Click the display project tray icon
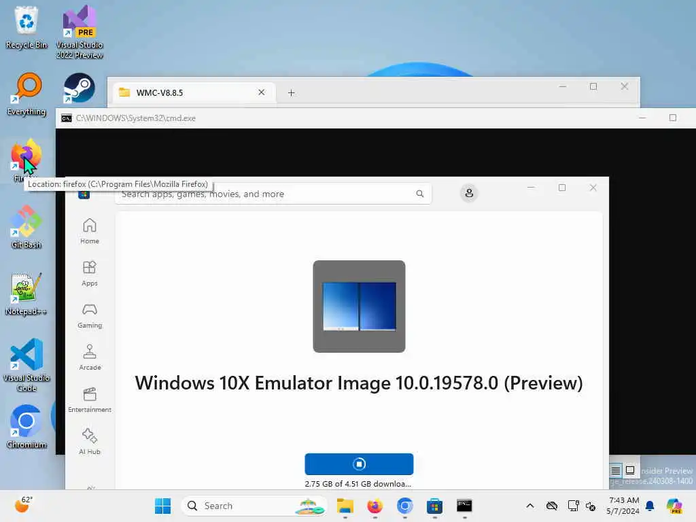The width and height of the screenshot is (696, 522). tap(574, 506)
